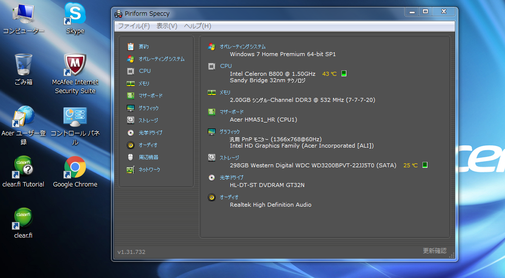Viewport: 505px width, 278px height.
Task: Click the optical disc icon in summary panel
Action: point(212,178)
